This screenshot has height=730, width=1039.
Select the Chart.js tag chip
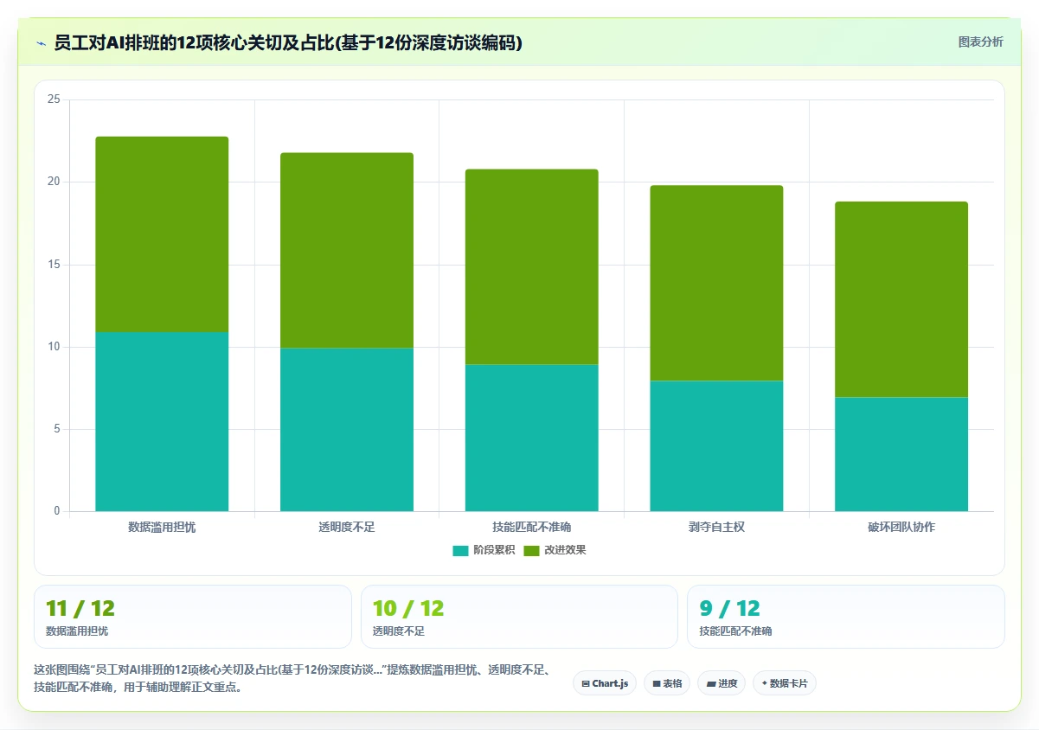[605, 683]
